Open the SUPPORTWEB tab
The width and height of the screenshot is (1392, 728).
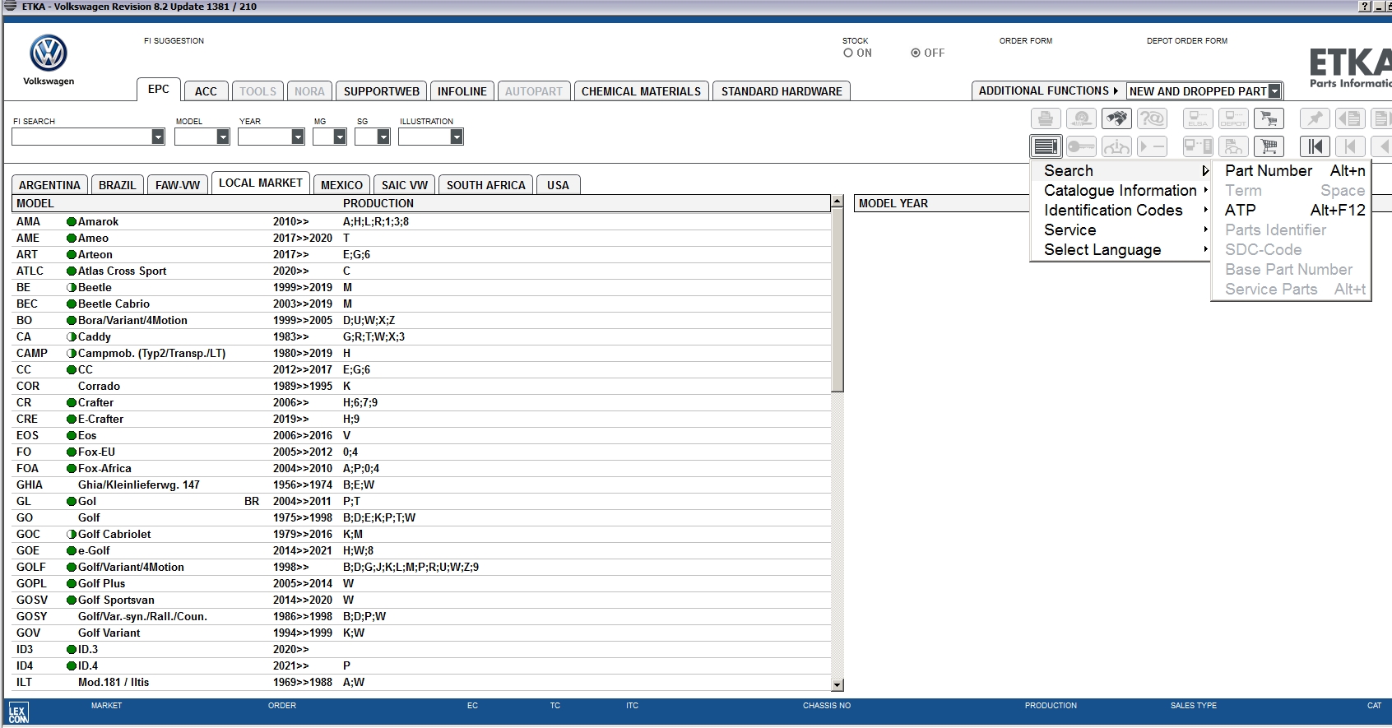click(x=382, y=91)
